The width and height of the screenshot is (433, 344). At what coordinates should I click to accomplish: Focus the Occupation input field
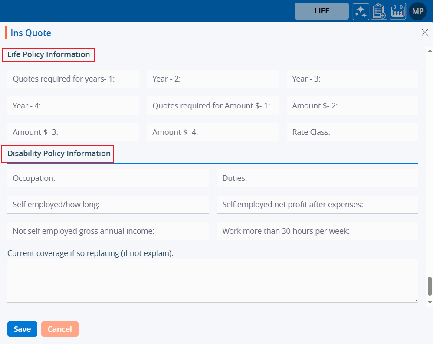(x=108, y=178)
